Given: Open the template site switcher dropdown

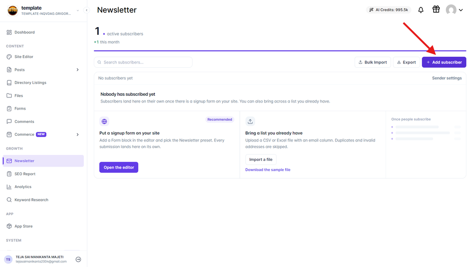Looking at the screenshot, I should click(77, 11).
